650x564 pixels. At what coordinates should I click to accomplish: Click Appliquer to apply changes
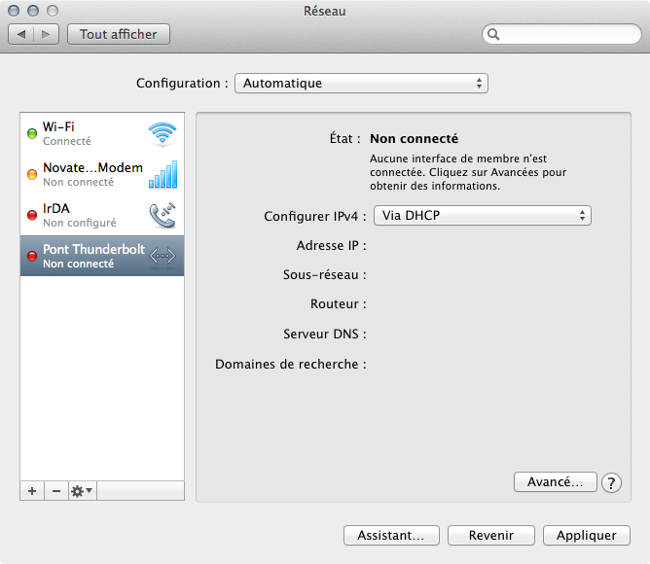pyautogui.click(x=587, y=535)
